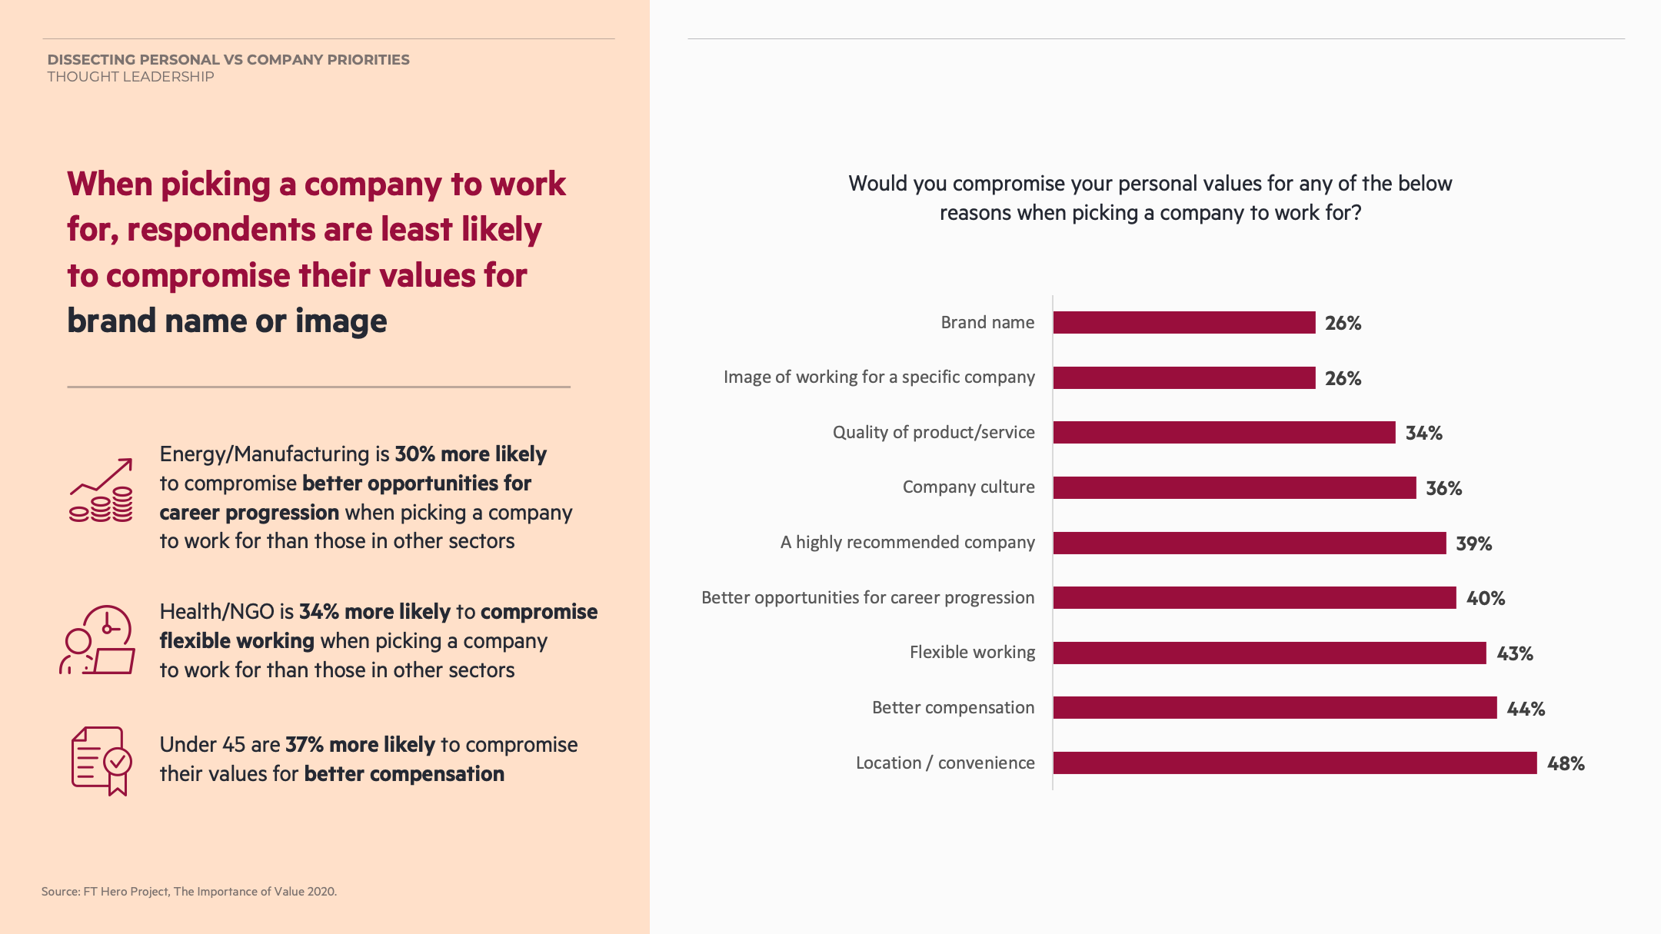Select the Company culture bar
Image resolution: width=1661 pixels, height=934 pixels.
1234,488
